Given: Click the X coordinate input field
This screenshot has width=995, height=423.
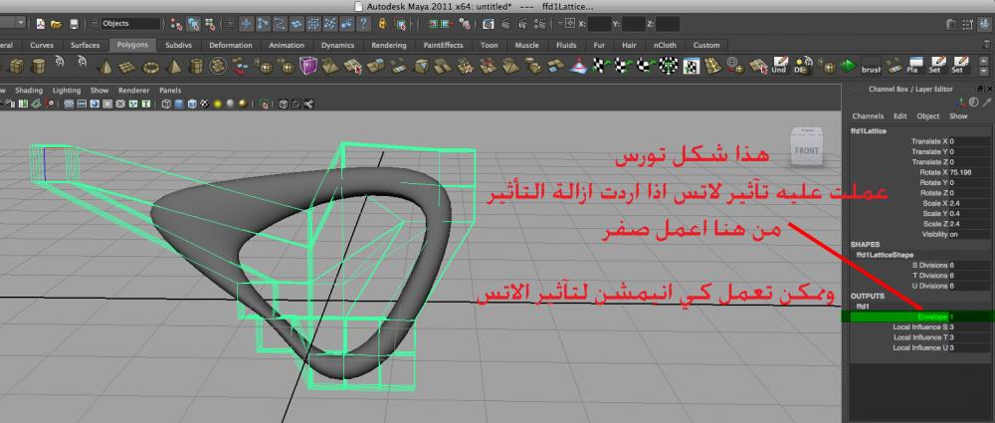Looking at the screenshot, I should tap(600, 24).
